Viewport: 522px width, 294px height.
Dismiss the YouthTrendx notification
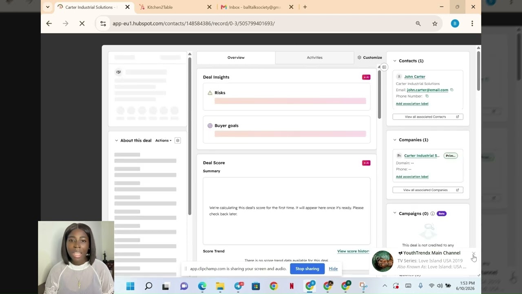point(474,254)
